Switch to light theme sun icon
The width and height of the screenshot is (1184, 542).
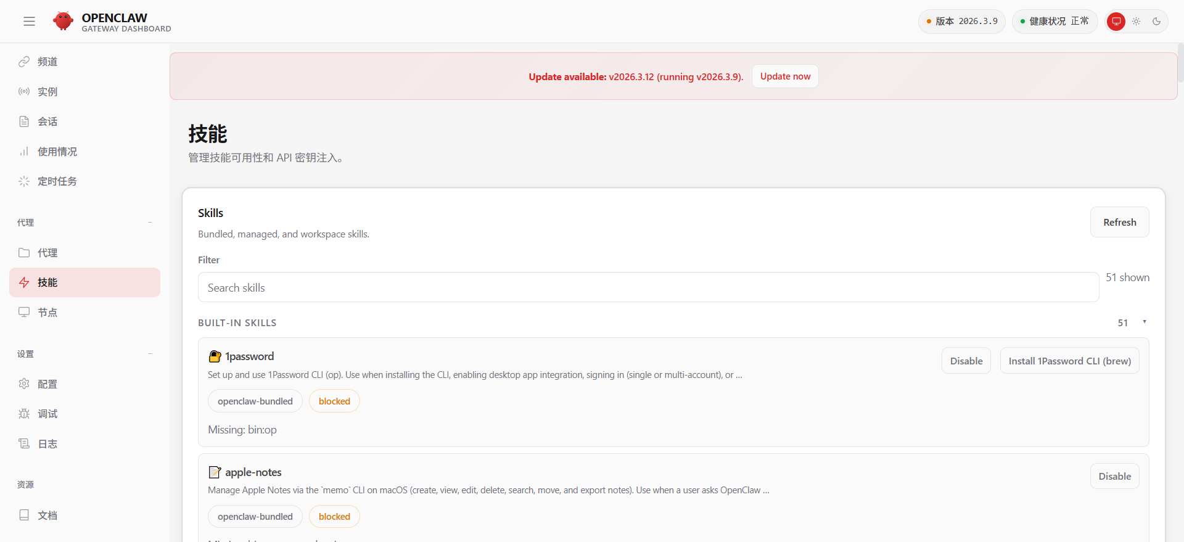click(1137, 22)
